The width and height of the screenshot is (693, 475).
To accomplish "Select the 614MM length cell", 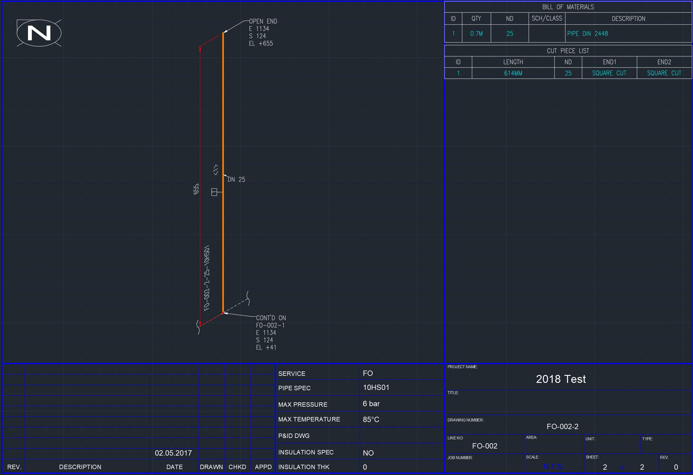I will pyautogui.click(x=513, y=73).
